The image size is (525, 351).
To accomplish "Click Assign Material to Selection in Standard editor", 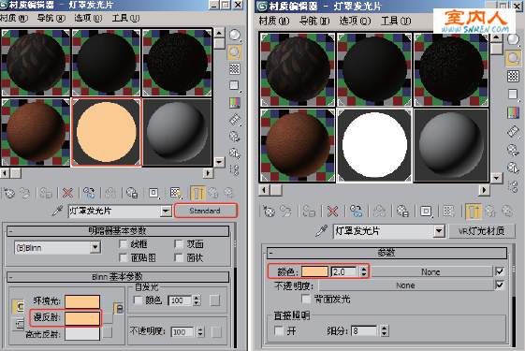I will 46,193.
